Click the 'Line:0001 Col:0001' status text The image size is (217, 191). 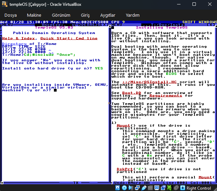pyautogui.click(x=188, y=183)
